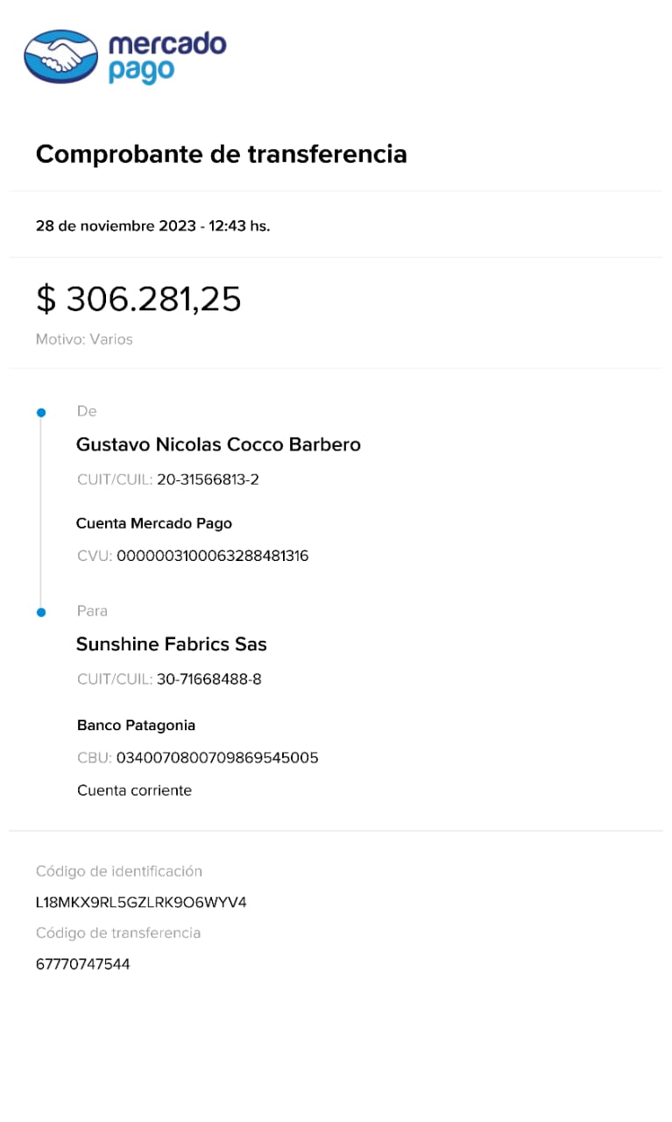Viewport: 672px width, 1122px height.
Task: Click the date 28 de noviembre 2023
Action: 116,225
